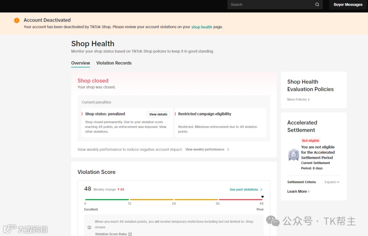Open the Violation Score Rules external link icon
This screenshot has width=368, height=236.
130,234
